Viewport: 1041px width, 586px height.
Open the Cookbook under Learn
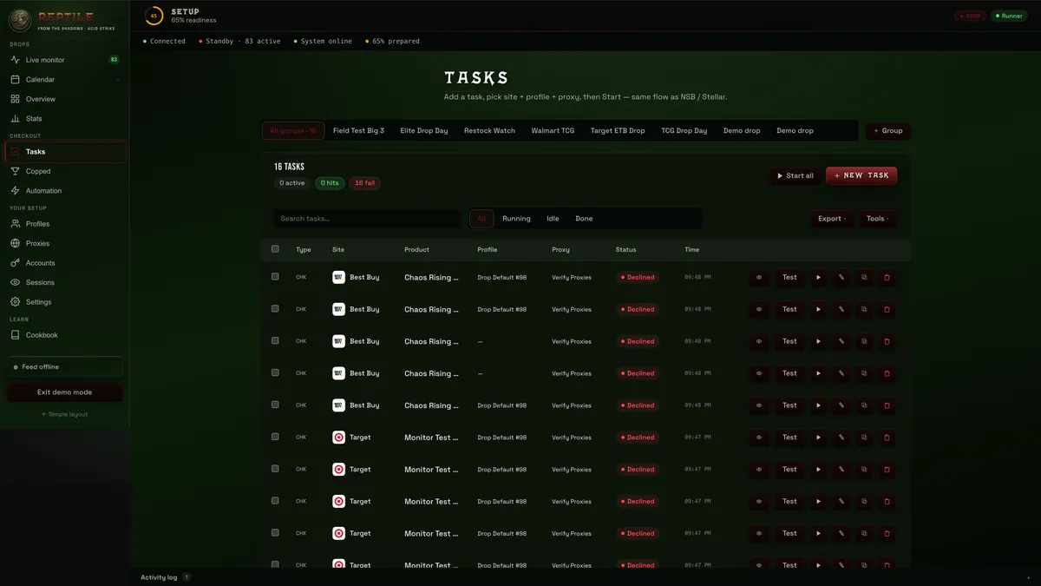click(65, 335)
